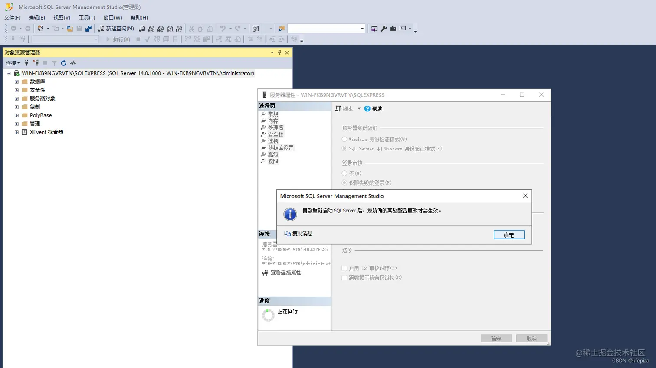The image size is (656, 368).
Task: Click the Database Engine Query icon
Action: pyautogui.click(x=142, y=29)
